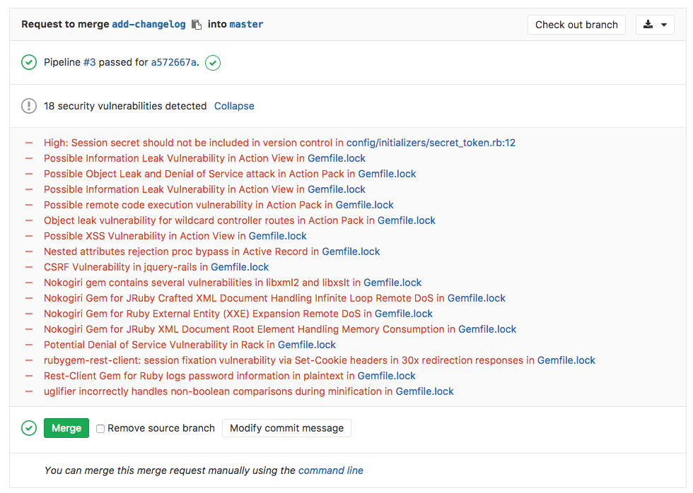Open Gemfile.lock link for uglifier vulnerability
The height and width of the screenshot is (493, 693).
pyautogui.click(x=424, y=391)
